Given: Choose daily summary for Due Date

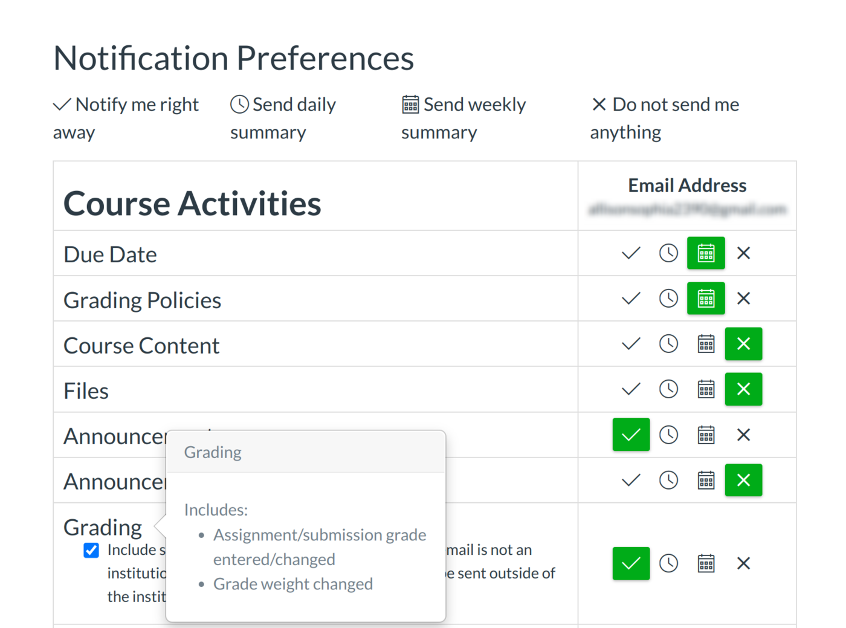Looking at the screenshot, I should point(668,253).
